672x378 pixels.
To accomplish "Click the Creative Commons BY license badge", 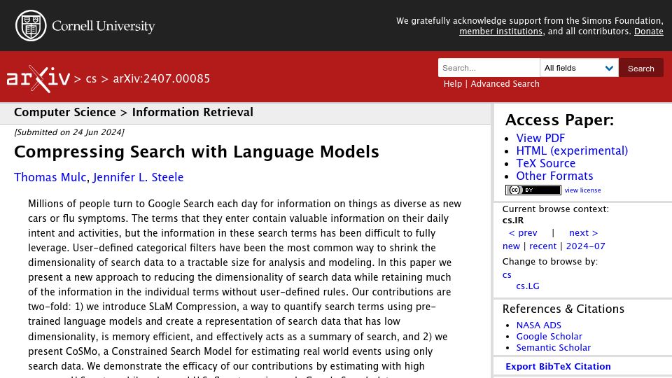I will point(533,190).
